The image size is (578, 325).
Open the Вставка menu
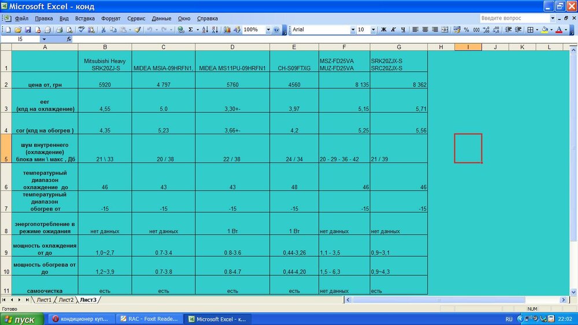pyautogui.click(x=85, y=19)
